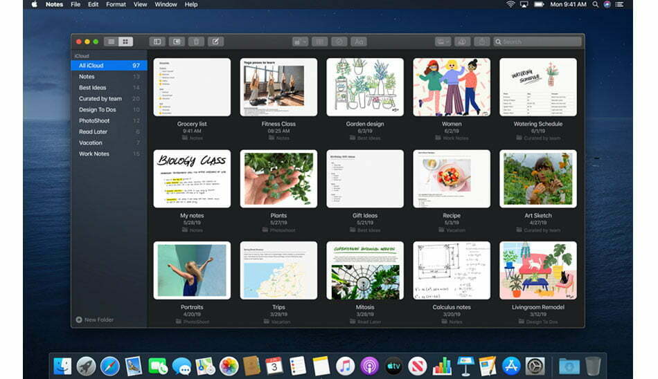
Task: Click the share button in toolbar
Action: [x=482, y=42]
